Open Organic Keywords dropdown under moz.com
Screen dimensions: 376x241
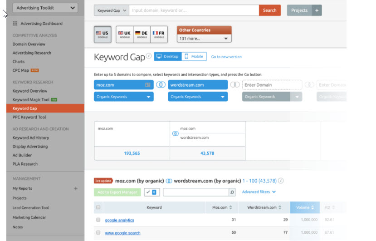coord(124,97)
